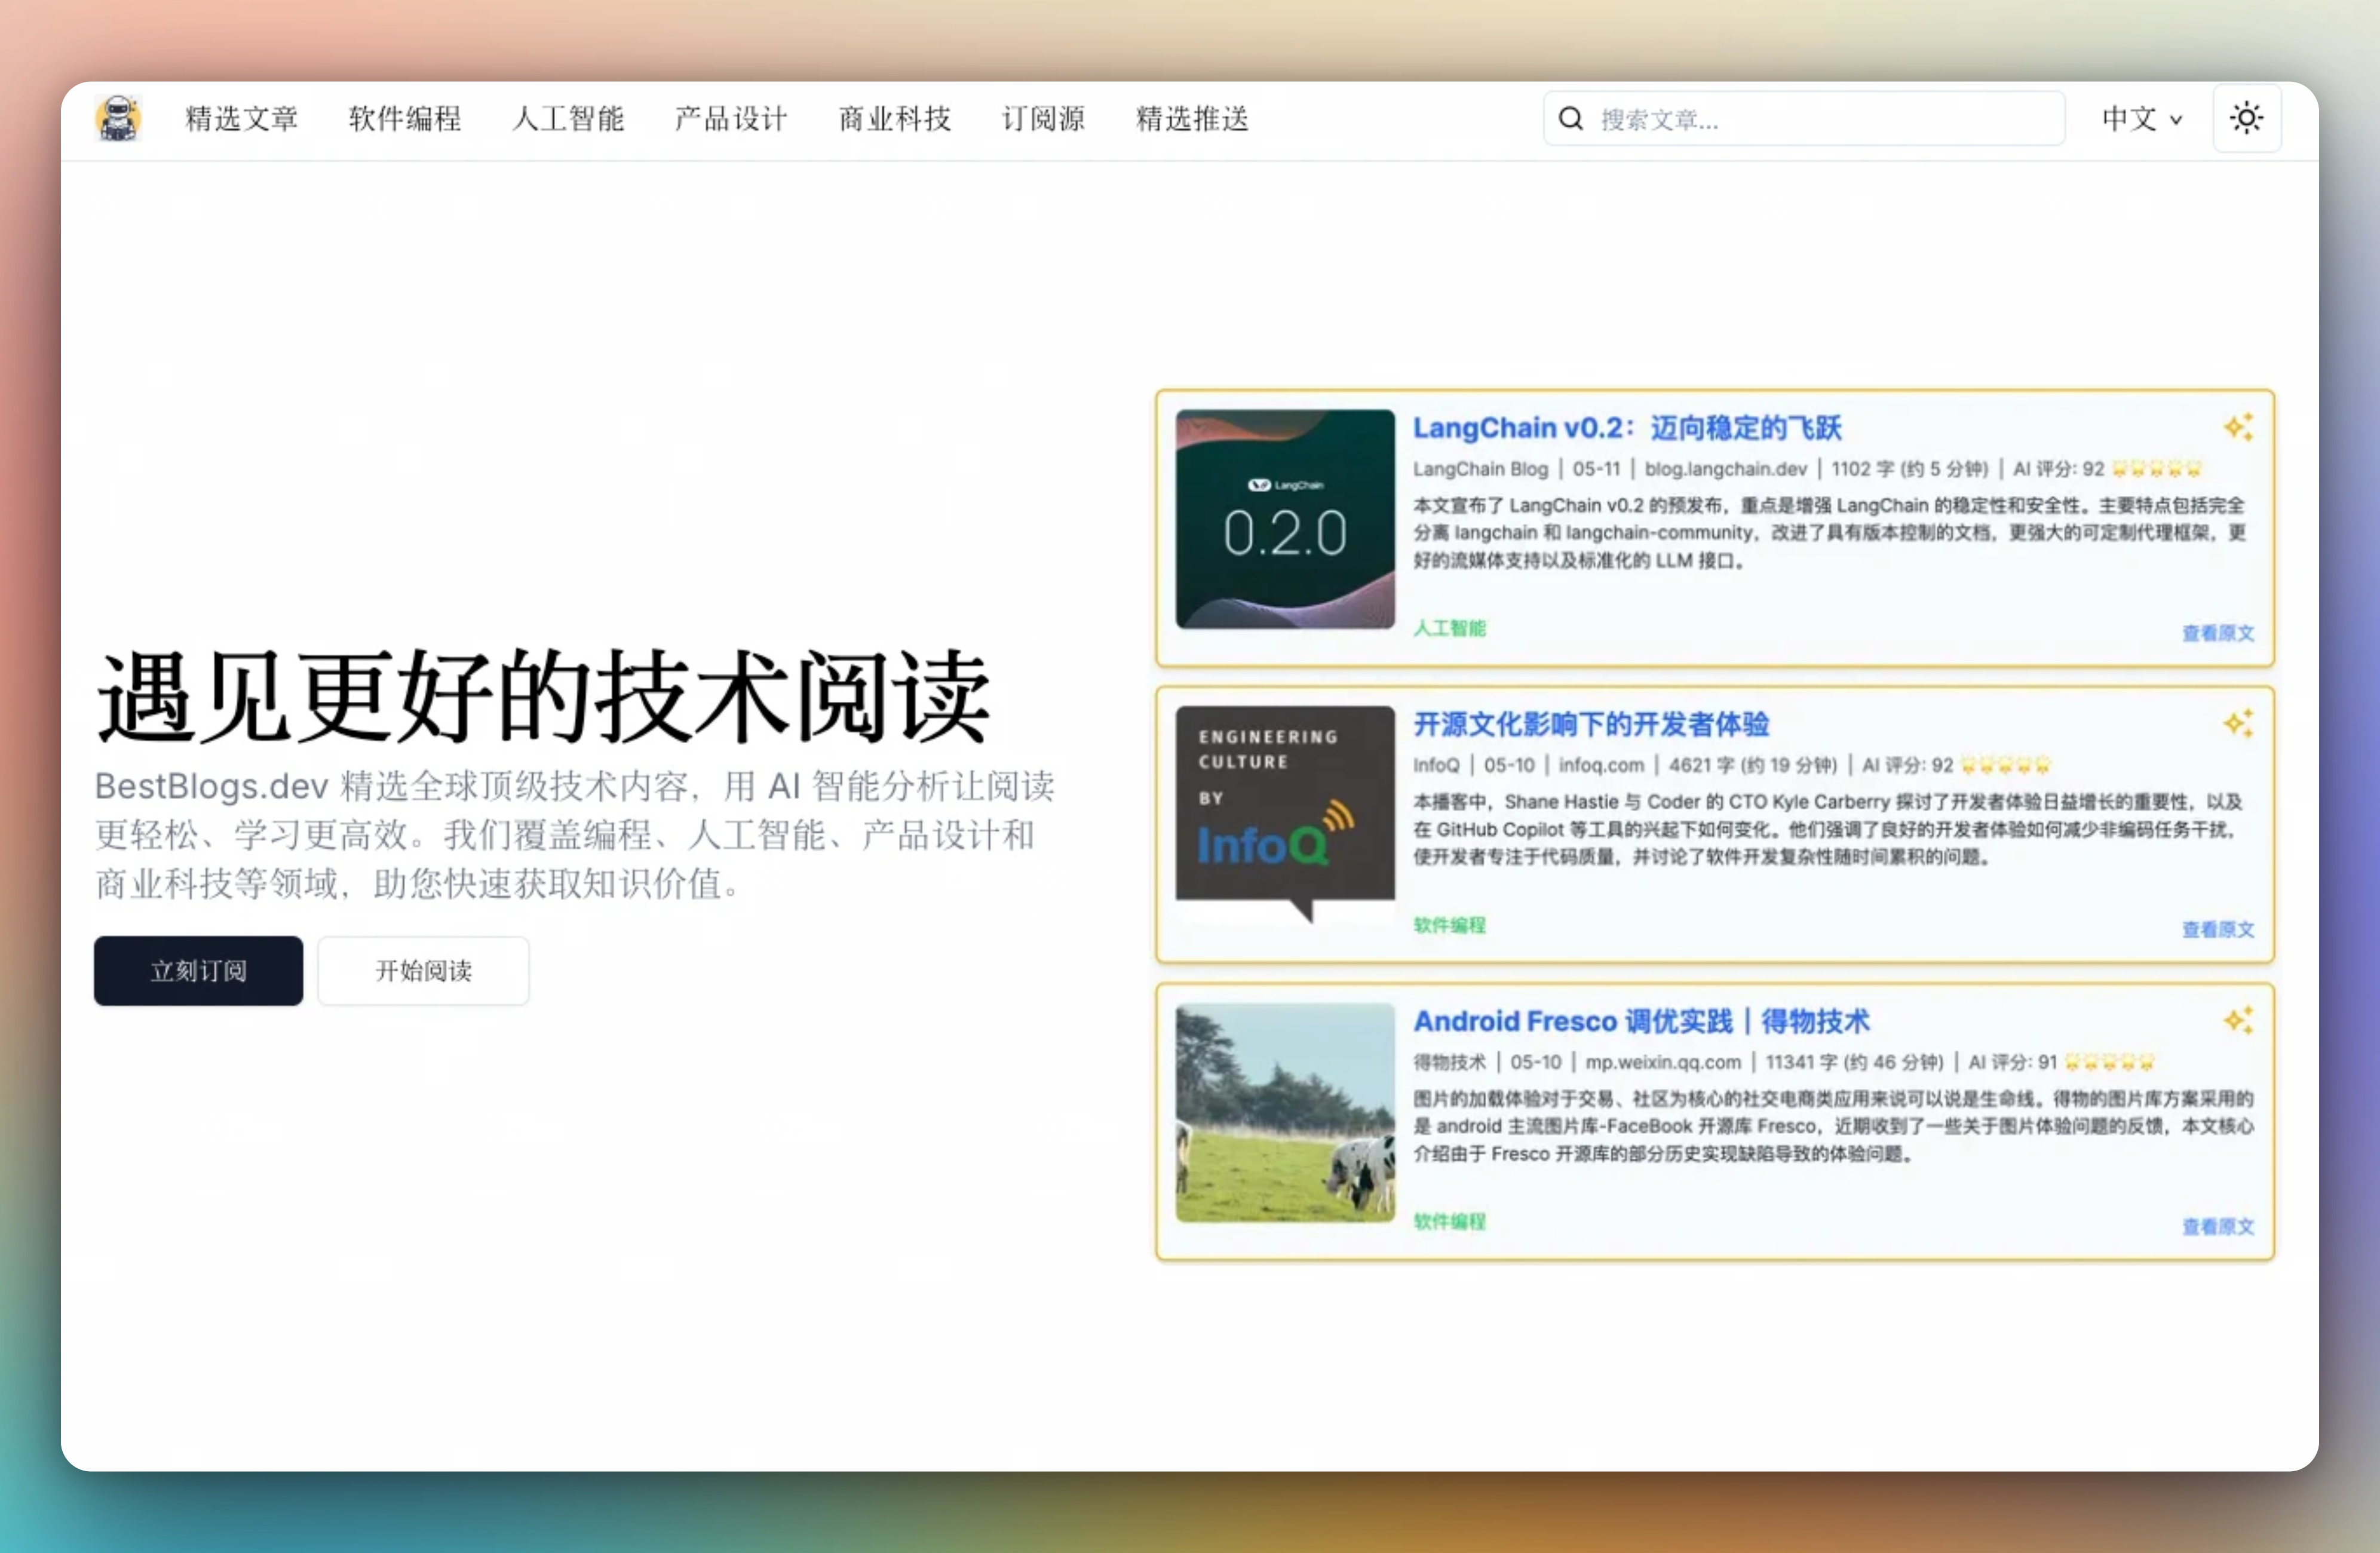Click the BestBlogs robot logo icon

coord(118,119)
